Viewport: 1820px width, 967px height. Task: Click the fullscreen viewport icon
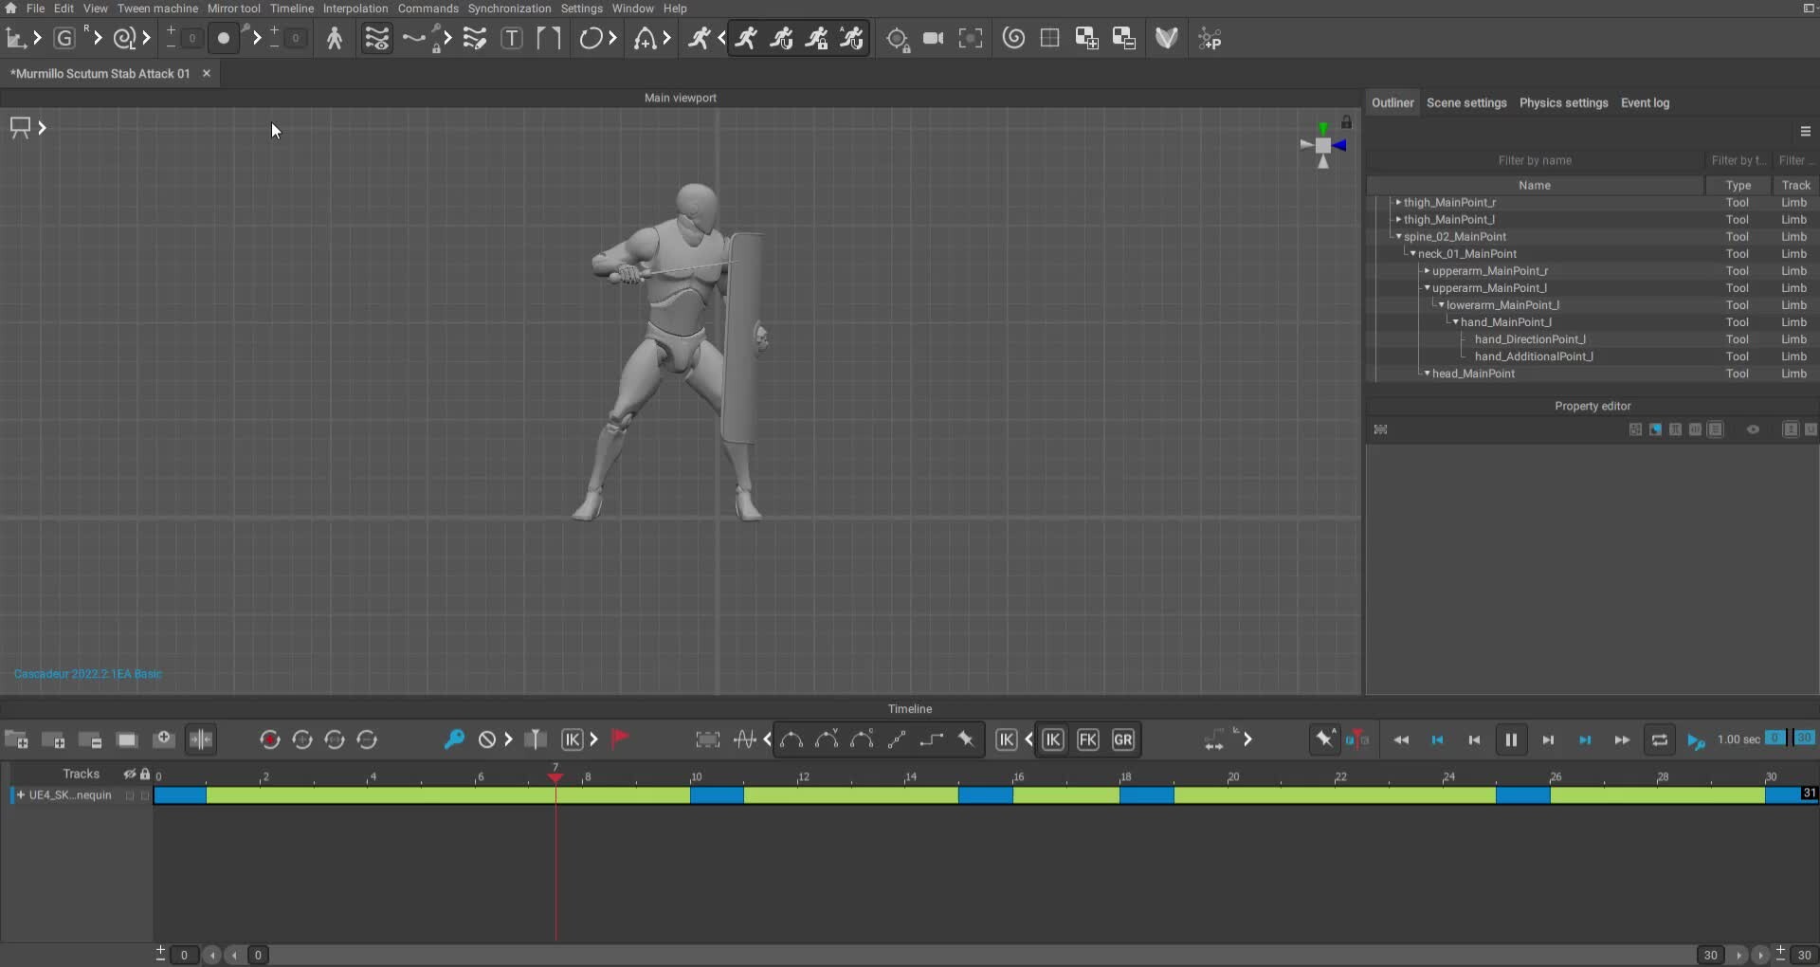[971, 38]
